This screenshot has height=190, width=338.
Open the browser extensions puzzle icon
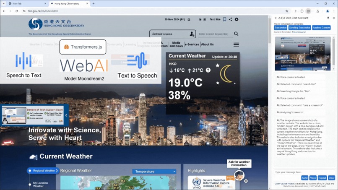click(302, 11)
